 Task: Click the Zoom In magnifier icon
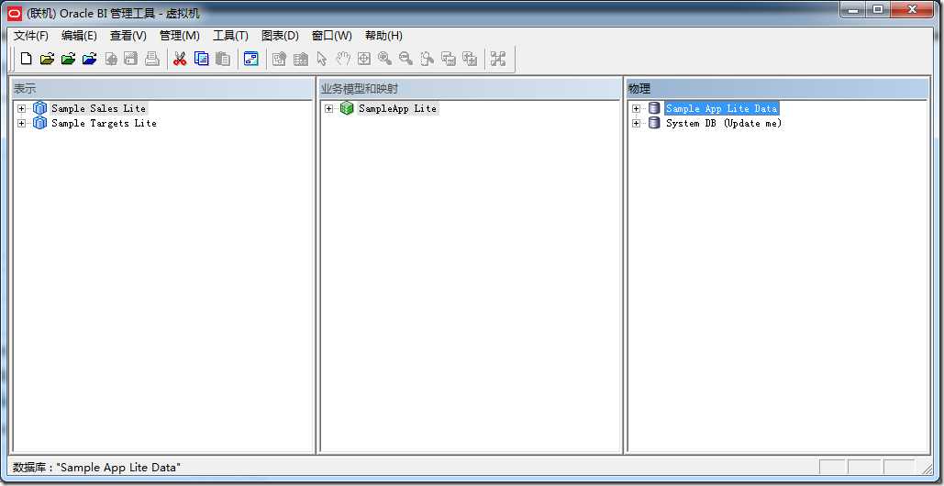pos(384,59)
